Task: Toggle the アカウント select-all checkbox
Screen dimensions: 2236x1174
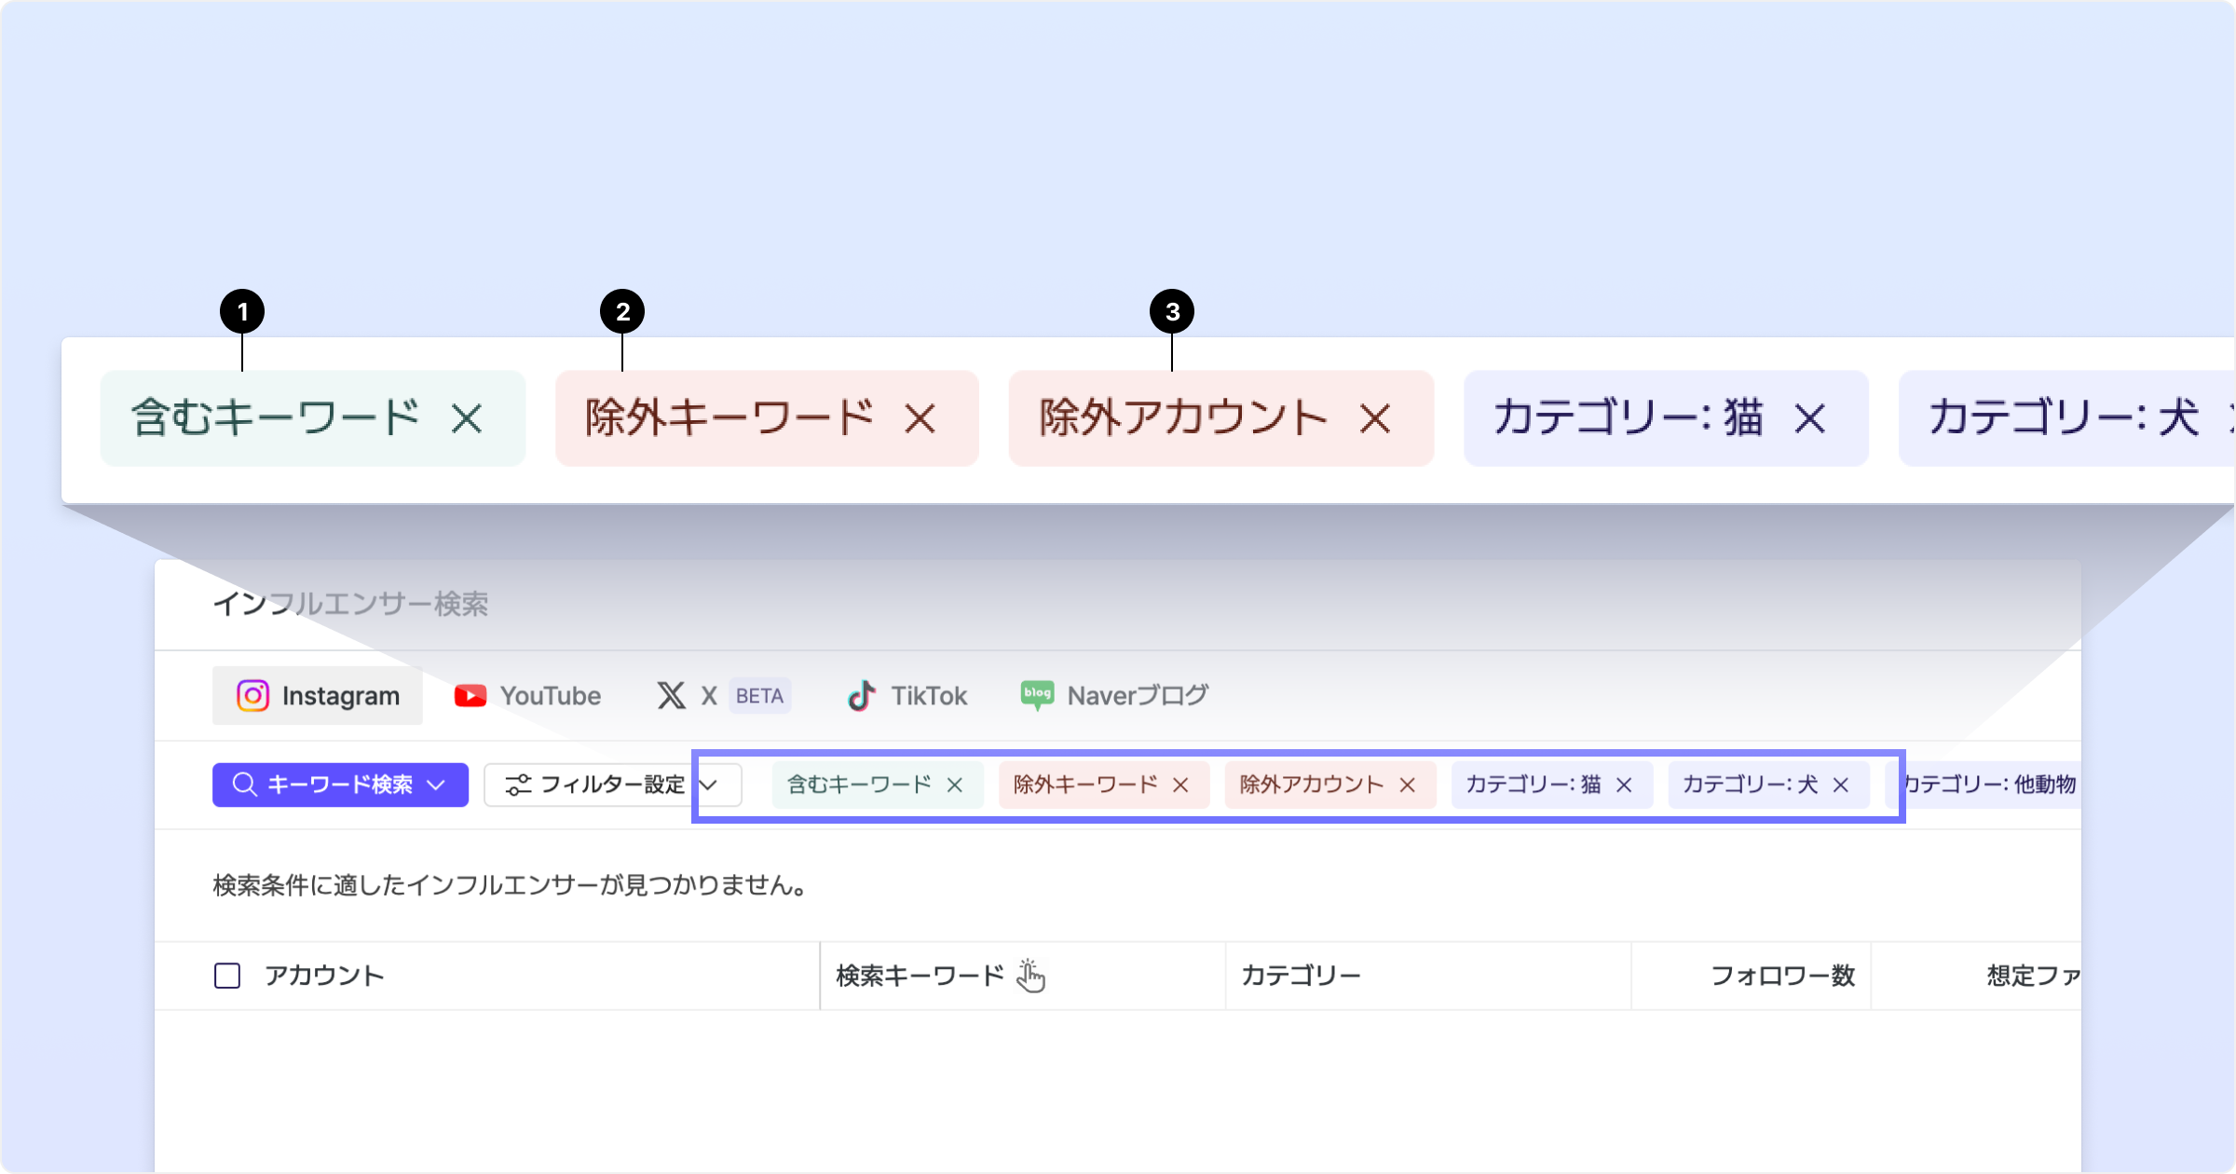Action: (x=227, y=976)
